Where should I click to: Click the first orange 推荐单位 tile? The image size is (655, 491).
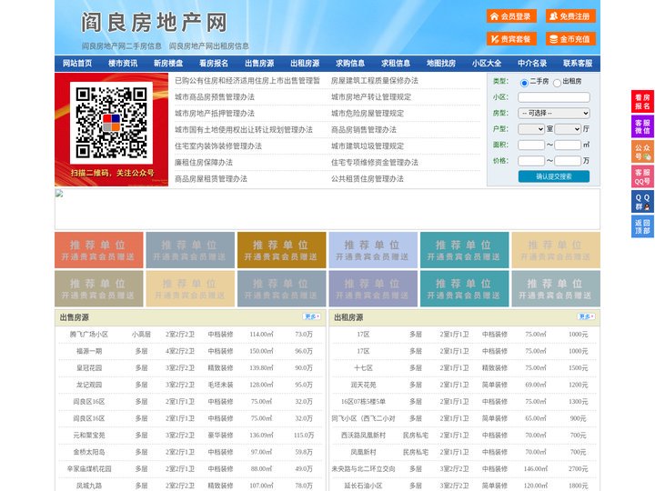point(99,250)
